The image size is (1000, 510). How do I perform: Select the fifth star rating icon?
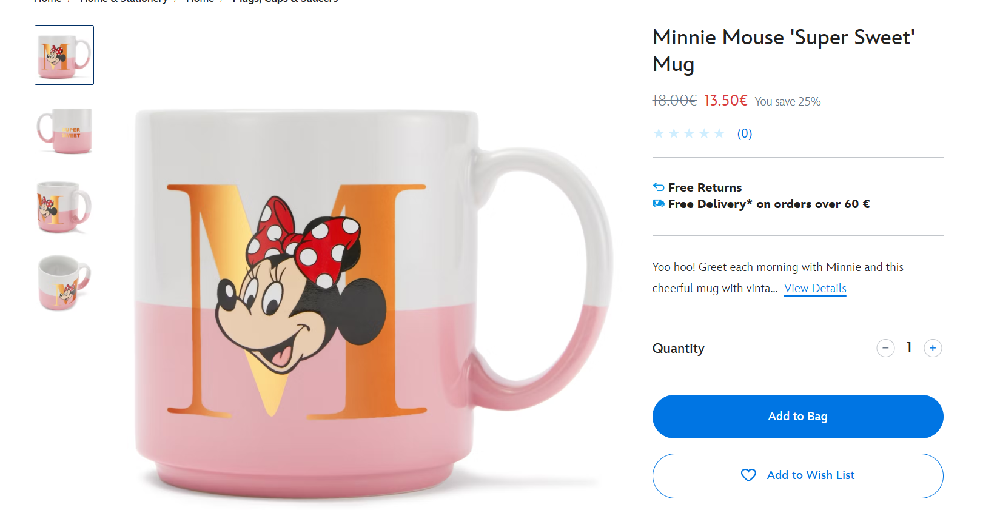click(x=720, y=133)
